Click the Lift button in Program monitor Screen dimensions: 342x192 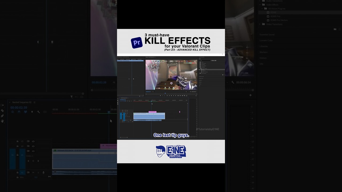click(x=178, y=95)
